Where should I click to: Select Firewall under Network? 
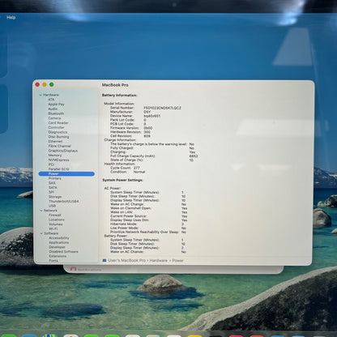(55, 215)
